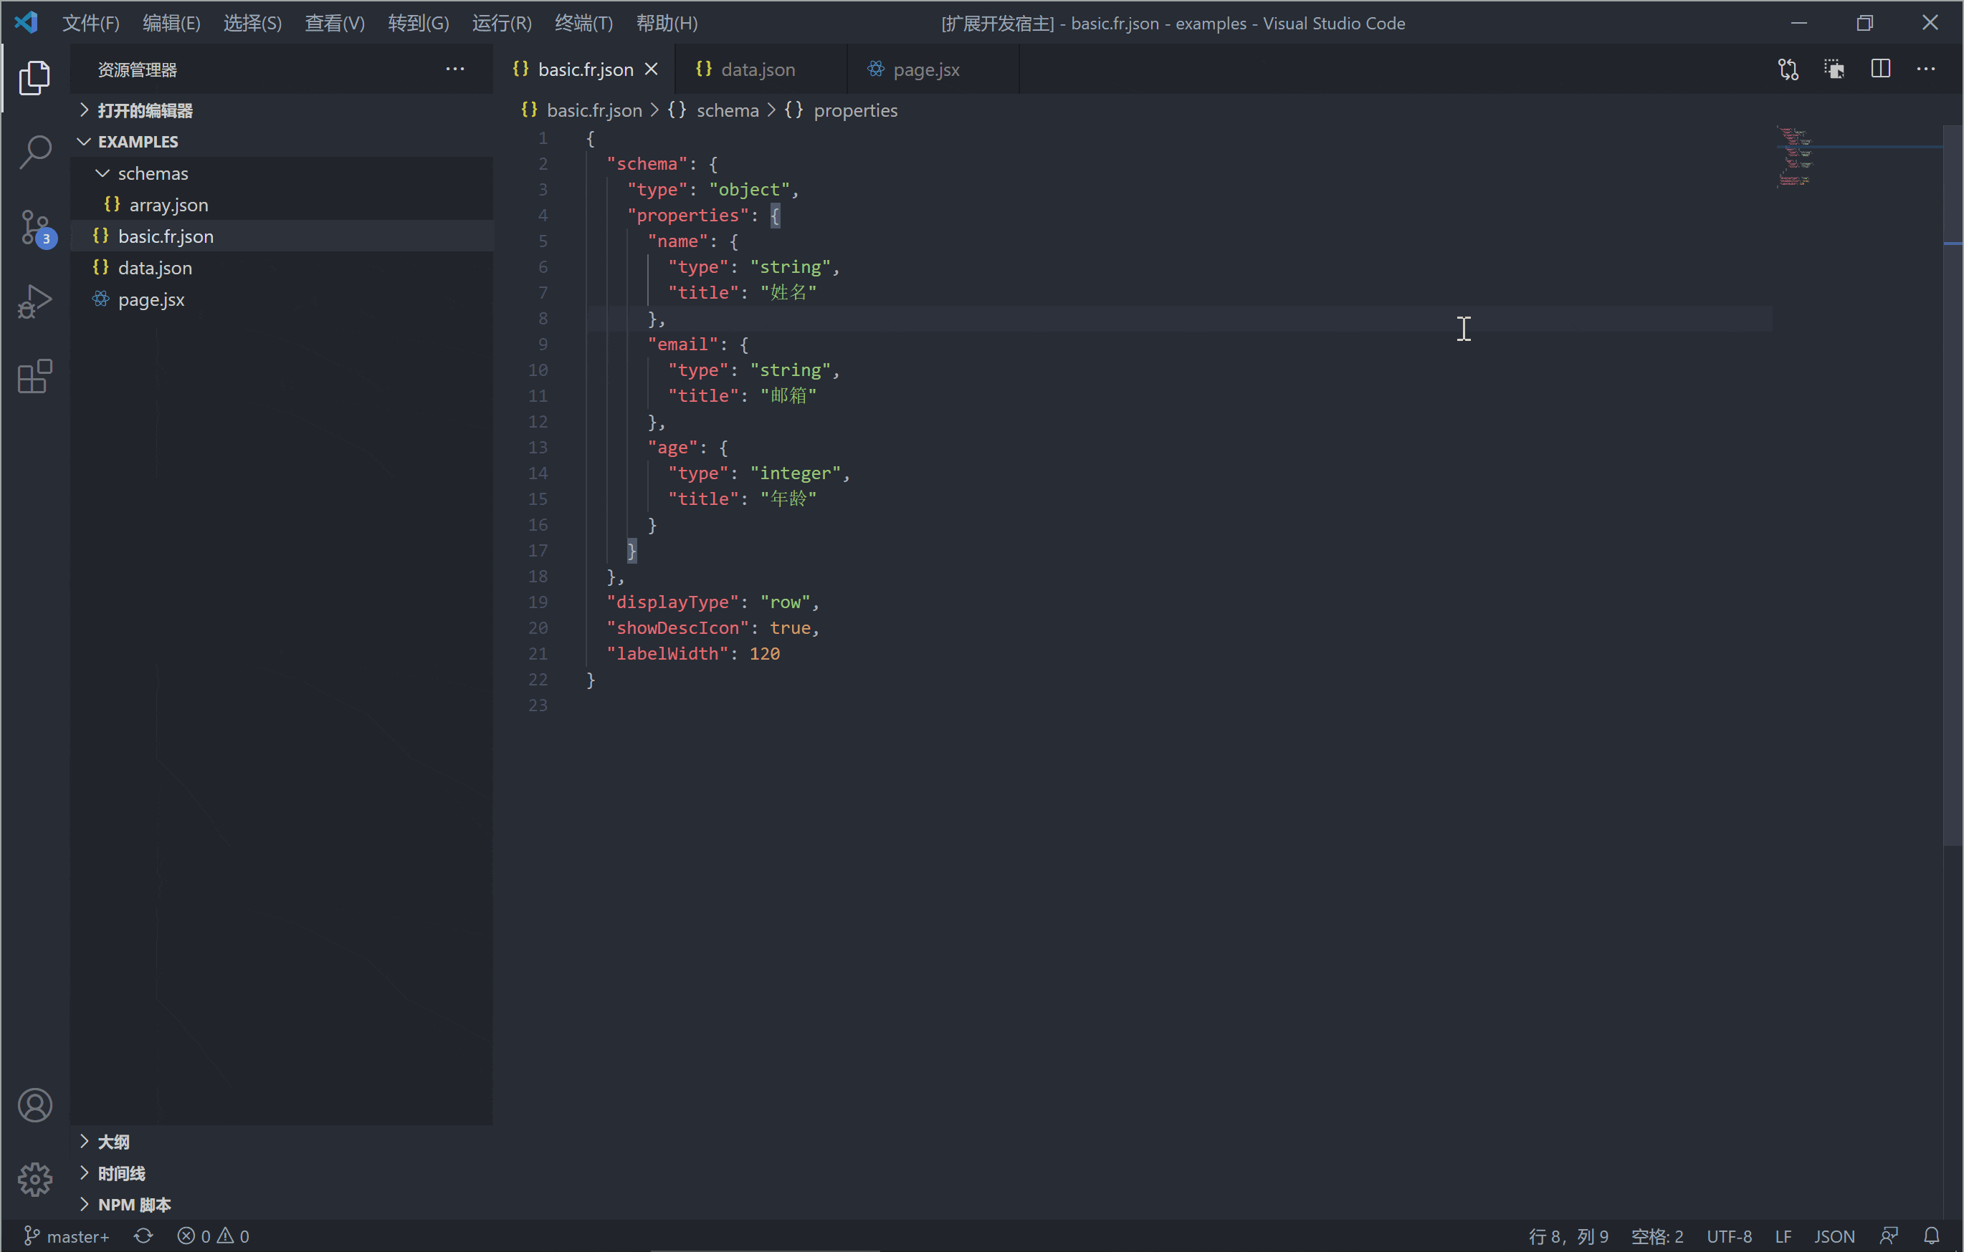Open the Extensions view
The image size is (1964, 1252).
34,377
